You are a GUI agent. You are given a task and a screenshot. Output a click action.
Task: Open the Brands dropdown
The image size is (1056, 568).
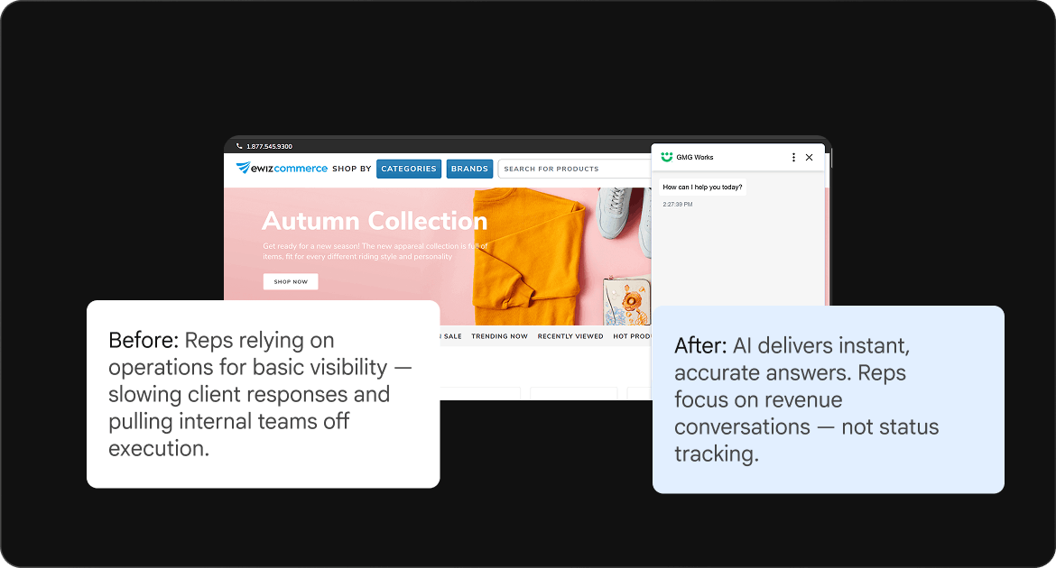click(x=469, y=169)
